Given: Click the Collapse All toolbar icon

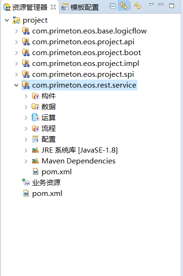Looking at the screenshot, I should coord(112,6).
